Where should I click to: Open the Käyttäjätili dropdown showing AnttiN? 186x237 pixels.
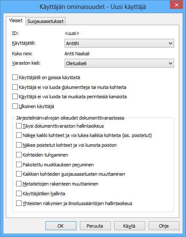coord(119,43)
